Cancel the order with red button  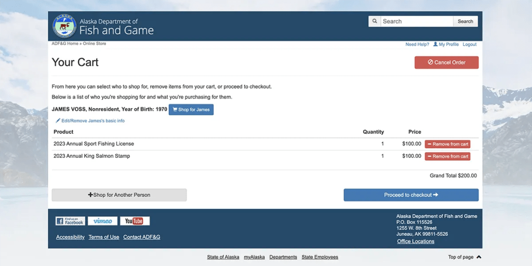tap(446, 62)
